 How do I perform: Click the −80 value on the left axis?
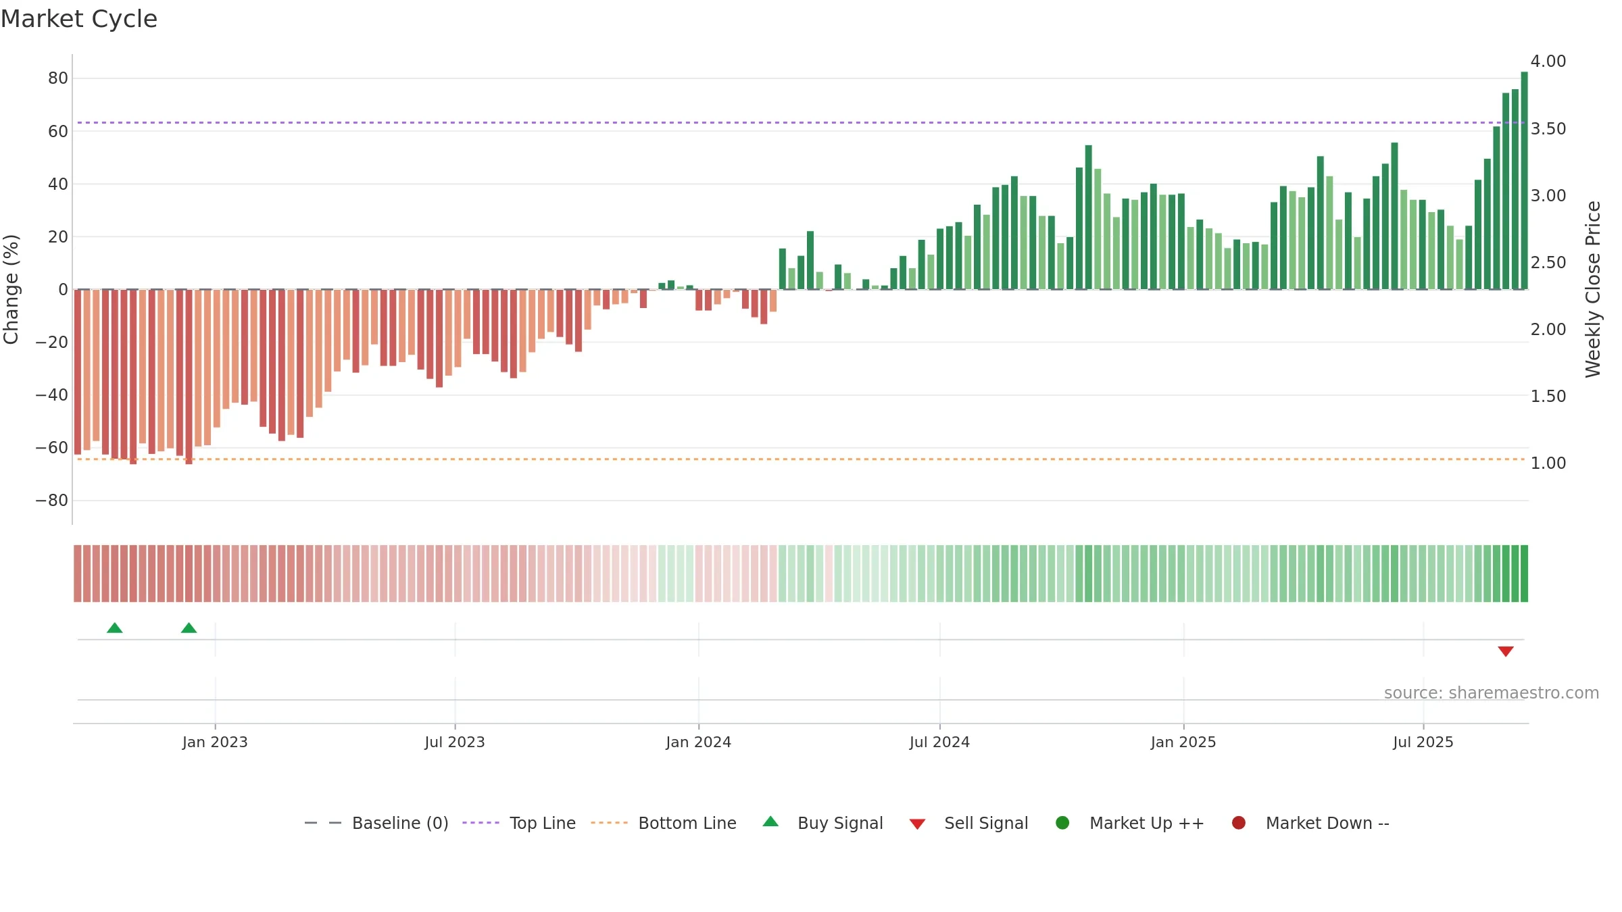pyautogui.click(x=52, y=501)
